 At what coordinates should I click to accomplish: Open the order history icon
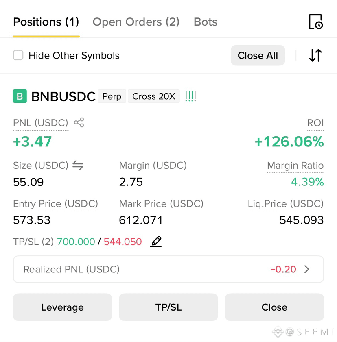pos(316,22)
